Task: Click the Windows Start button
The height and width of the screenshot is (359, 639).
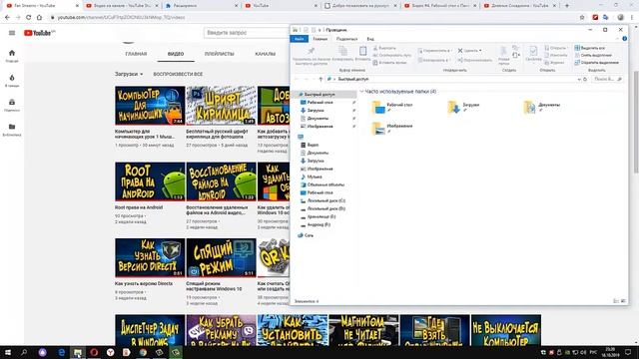Action: point(7,352)
